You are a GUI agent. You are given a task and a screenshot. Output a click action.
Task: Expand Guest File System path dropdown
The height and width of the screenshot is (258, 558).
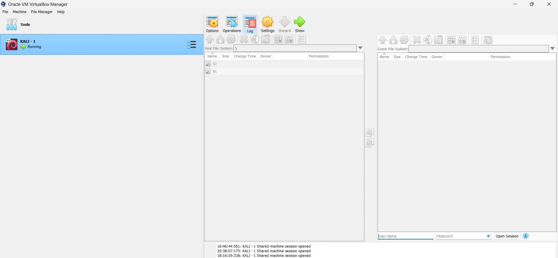[x=553, y=49]
